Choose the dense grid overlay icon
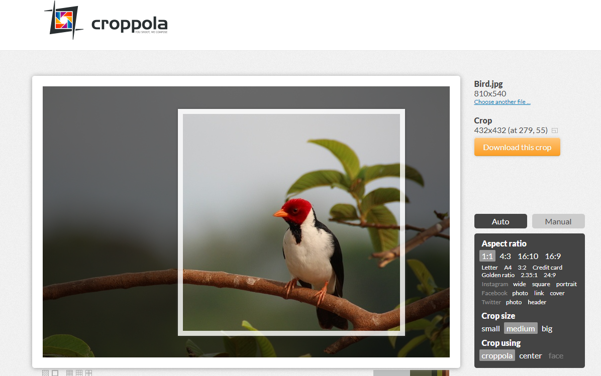The height and width of the screenshot is (376, 601). [69, 373]
